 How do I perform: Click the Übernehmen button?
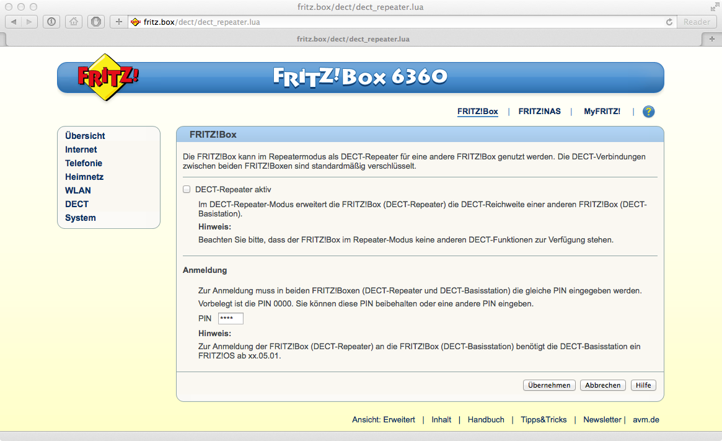coord(549,385)
